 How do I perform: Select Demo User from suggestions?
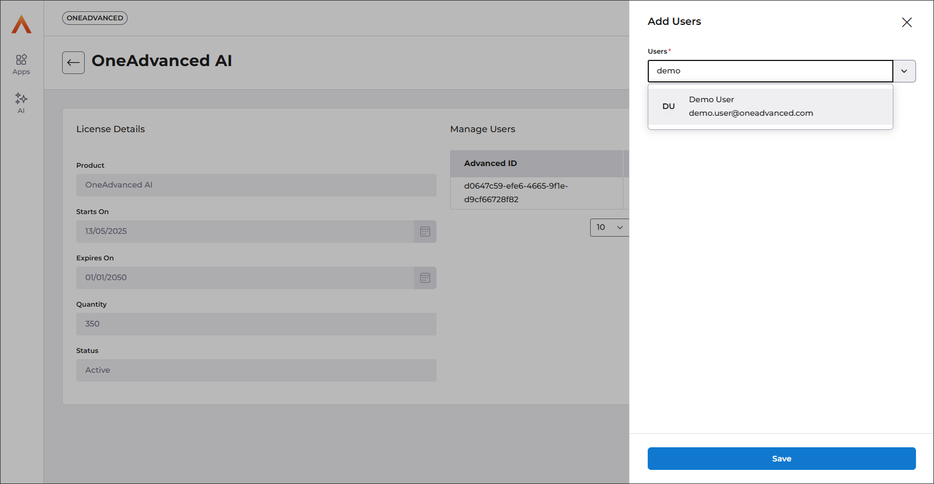(770, 106)
